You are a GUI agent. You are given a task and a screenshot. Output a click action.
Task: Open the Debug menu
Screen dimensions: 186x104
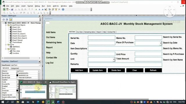37,6
